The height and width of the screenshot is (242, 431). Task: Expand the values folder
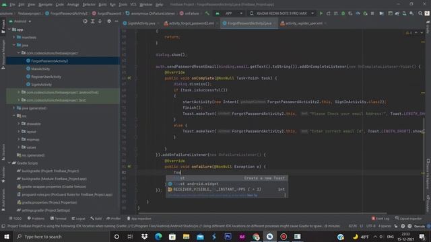[x=19, y=147]
